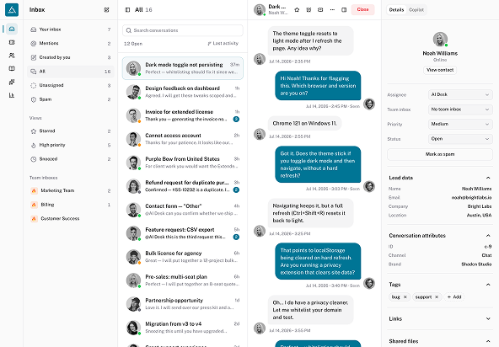Click the Add tag button
This screenshot has height=347, width=499.
click(454, 296)
